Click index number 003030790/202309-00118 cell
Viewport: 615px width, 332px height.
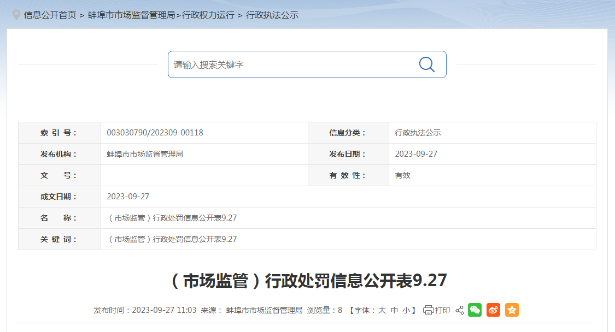pyautogui.click(x=155, y=133)
